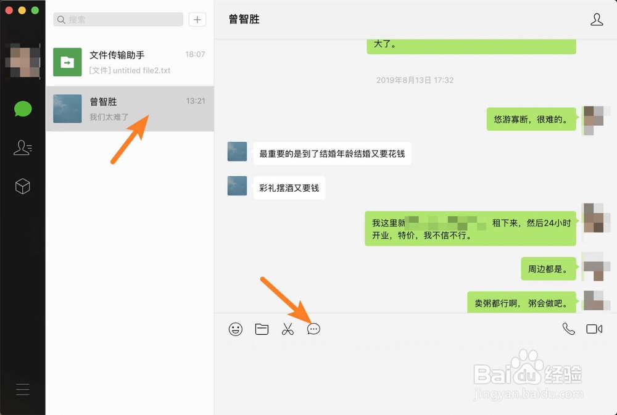This screenshot has height=415, width=617.
Task: Click inside the search field
Action: [x=117, y=19]
